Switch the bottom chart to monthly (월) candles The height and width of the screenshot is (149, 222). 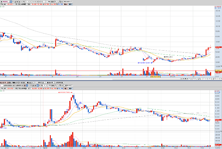[x=33, y=85]
